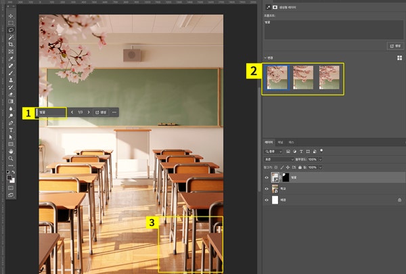Select the Rectangle shape tool

[x=11, y=144]
